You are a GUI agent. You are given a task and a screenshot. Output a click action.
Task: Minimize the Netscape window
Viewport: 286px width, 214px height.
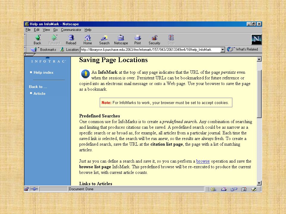point(248,24)
